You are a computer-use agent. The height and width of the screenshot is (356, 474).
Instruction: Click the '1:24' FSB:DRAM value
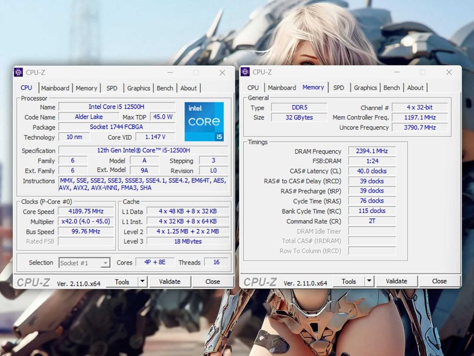[372, 161]
